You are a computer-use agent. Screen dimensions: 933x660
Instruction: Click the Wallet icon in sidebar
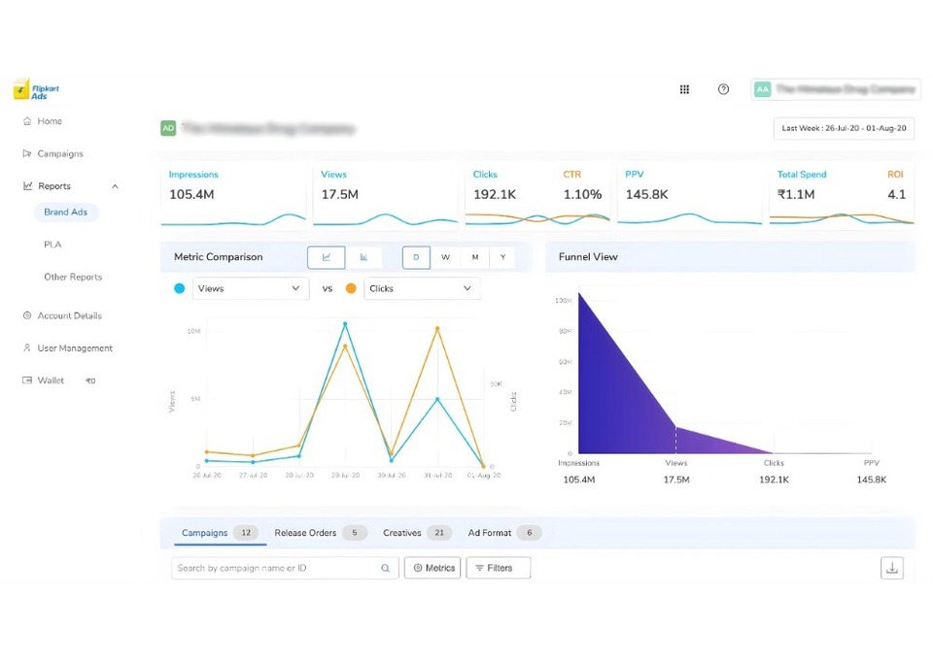tap(27, 380)
